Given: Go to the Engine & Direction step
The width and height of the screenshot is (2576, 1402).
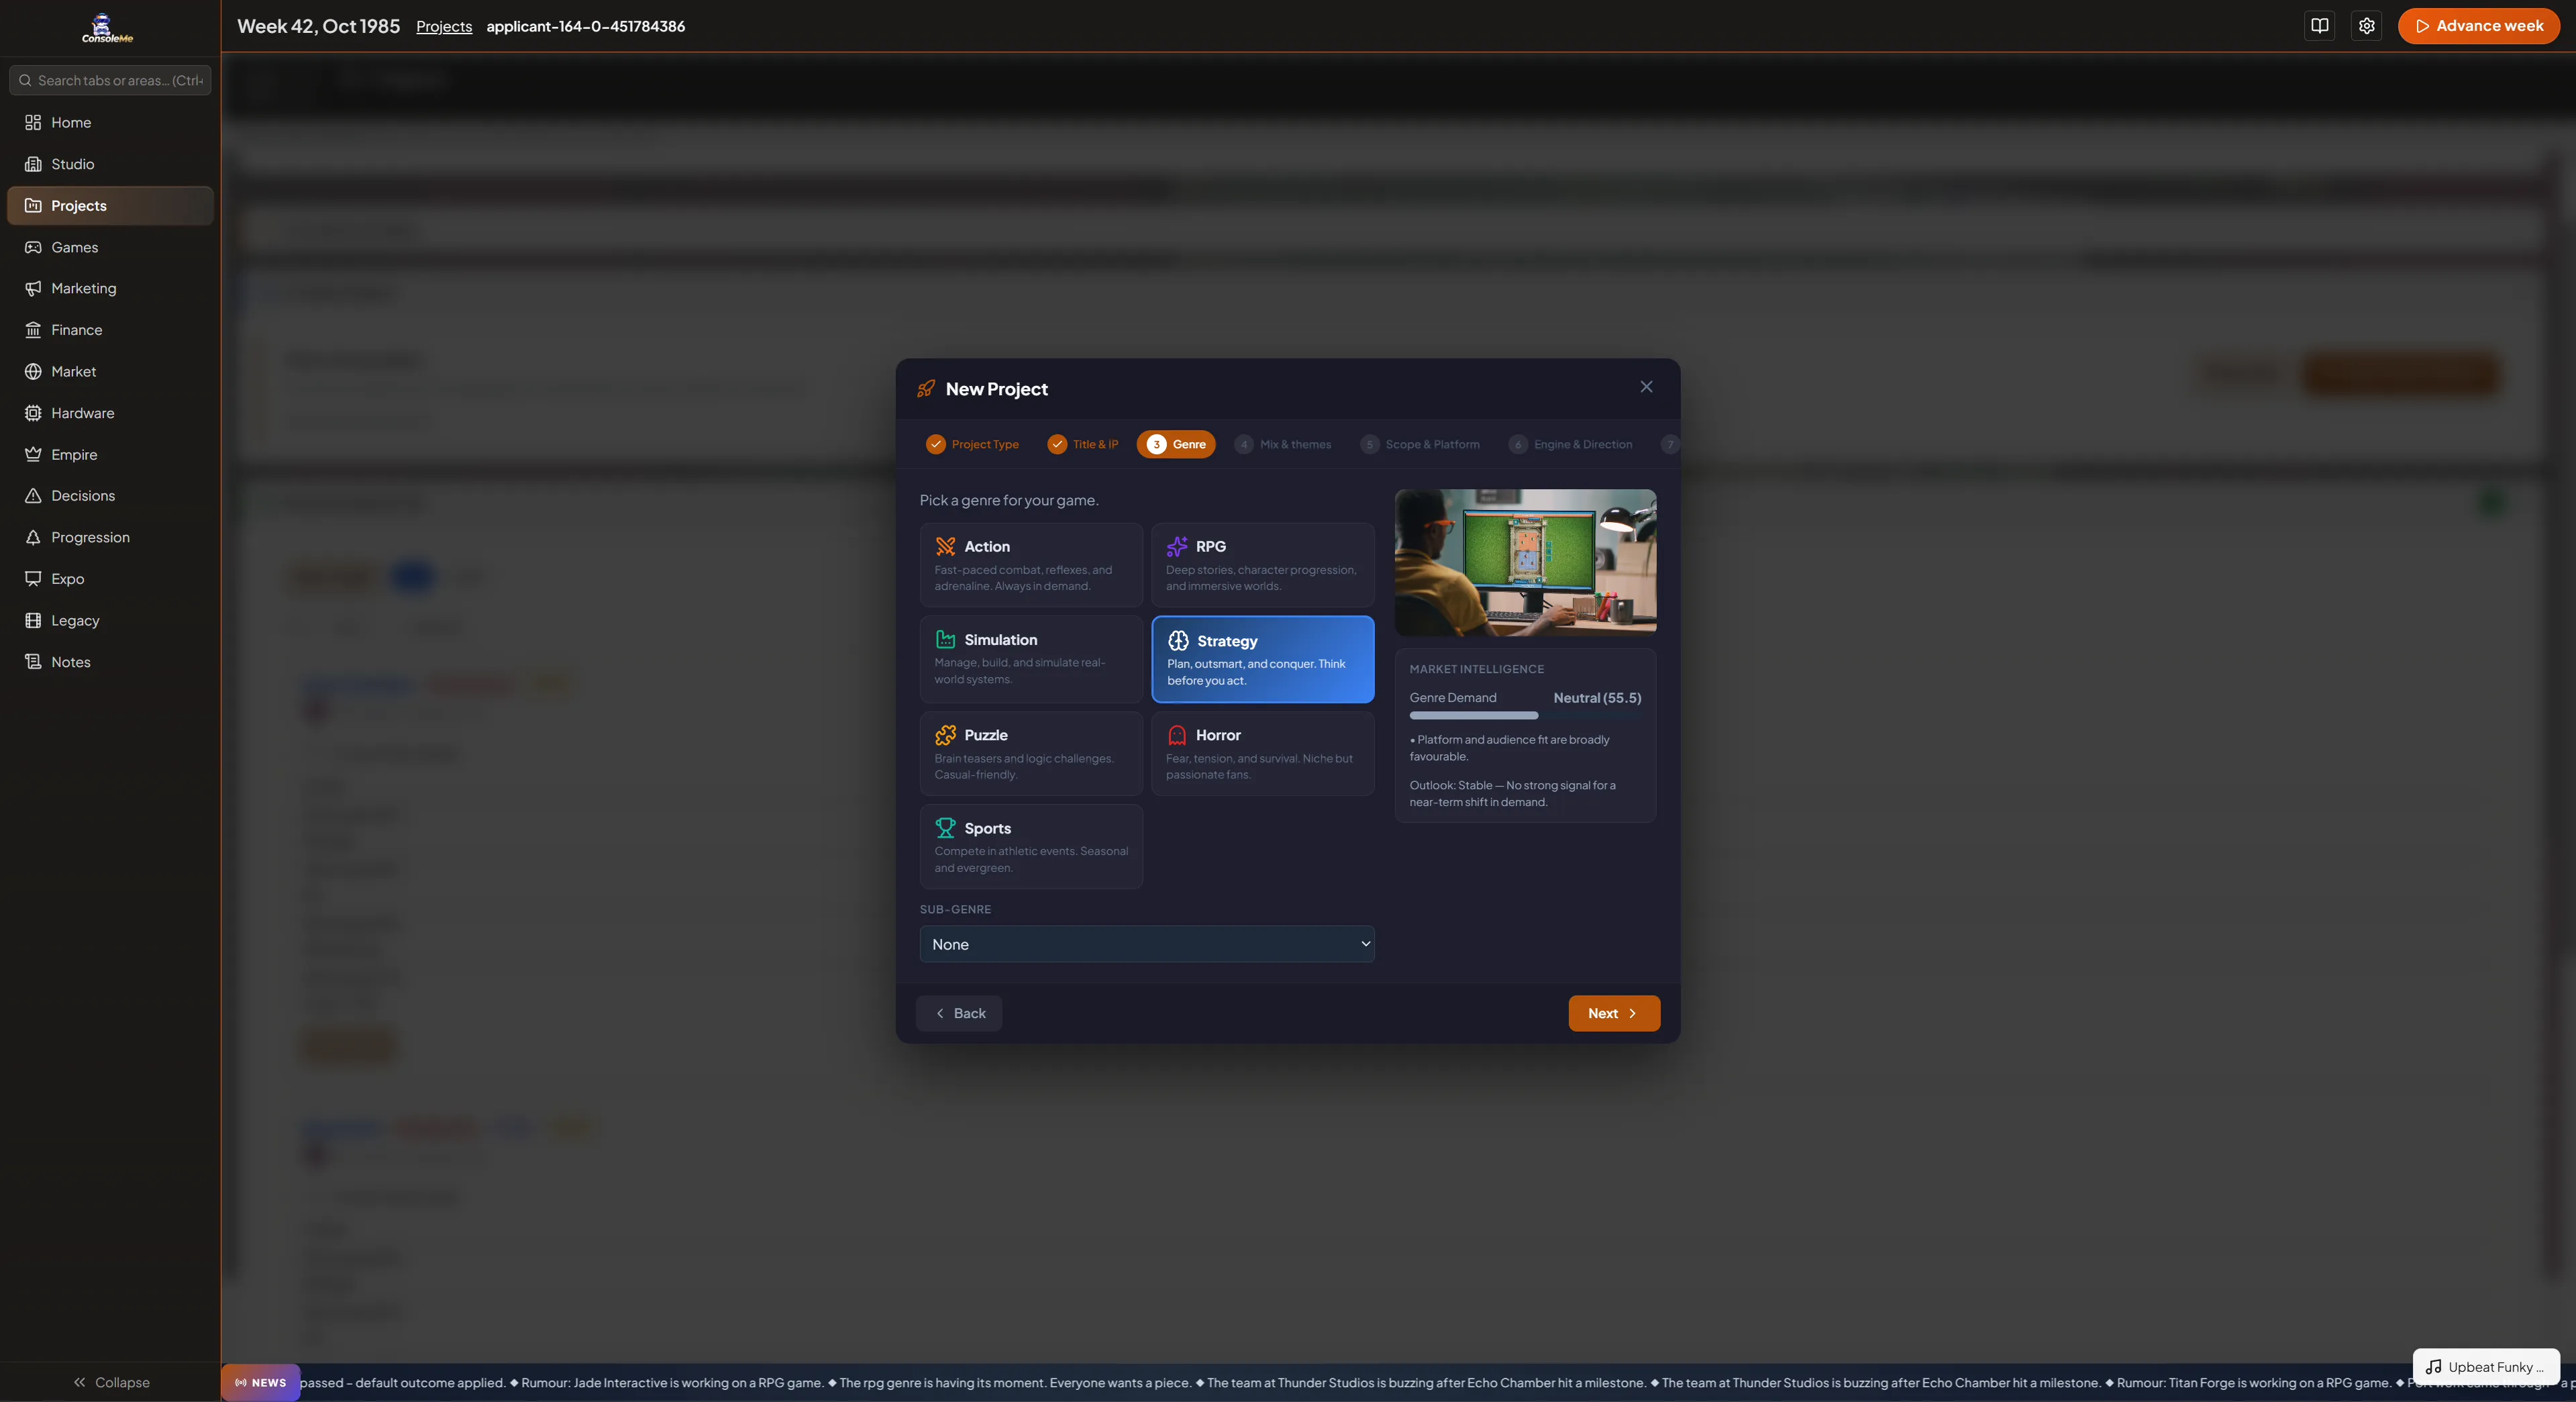Looking at the screenshot, I should pyautogui.click(x=1571, y=444).
